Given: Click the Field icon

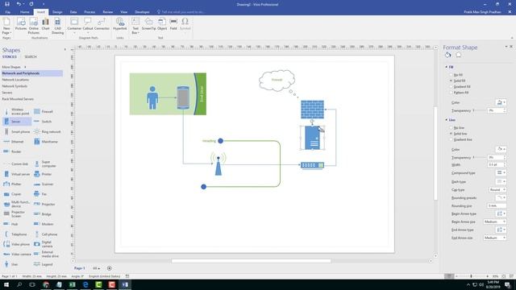Looking at the screenshot, I should click(173, 24).
